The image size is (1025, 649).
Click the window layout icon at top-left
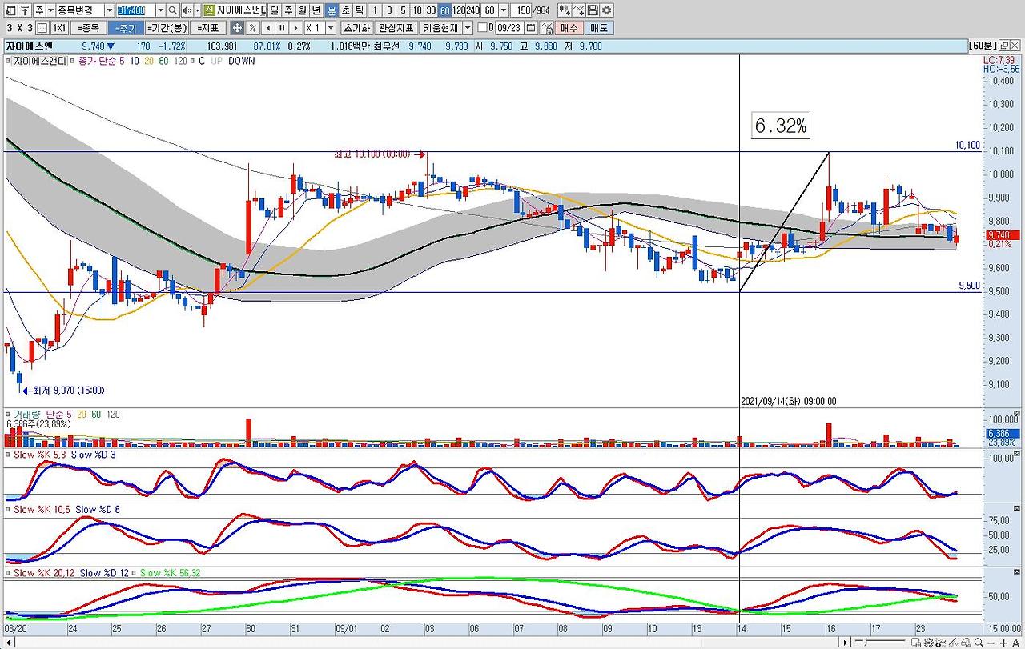11,10
